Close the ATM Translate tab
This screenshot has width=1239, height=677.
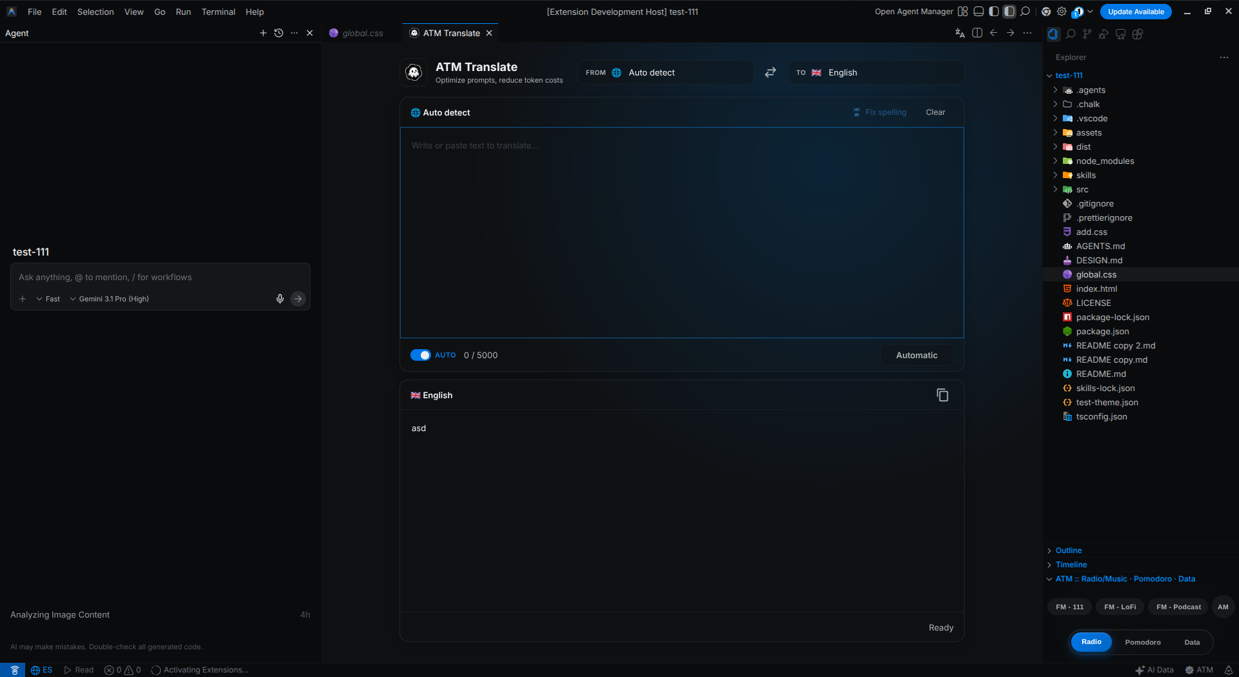pyautogui.click(x=489, y=33)
